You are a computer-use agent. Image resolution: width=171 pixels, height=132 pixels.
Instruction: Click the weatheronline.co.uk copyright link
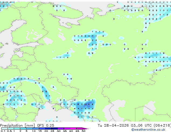coord(148,130)
